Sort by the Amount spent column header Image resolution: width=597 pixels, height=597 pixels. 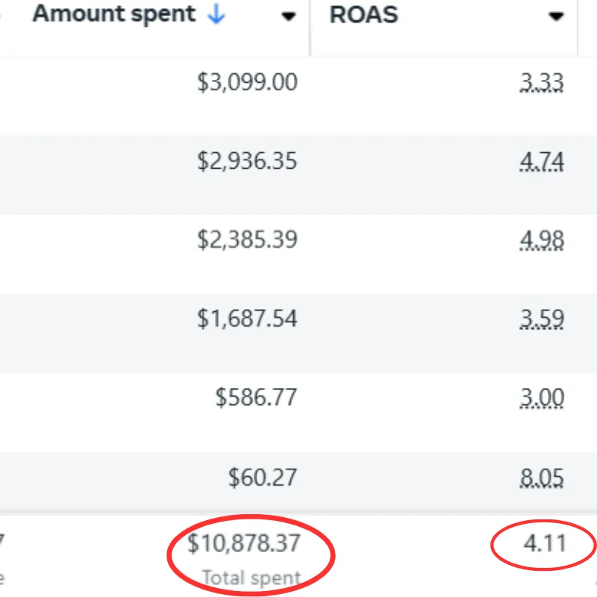coord(114,14)
